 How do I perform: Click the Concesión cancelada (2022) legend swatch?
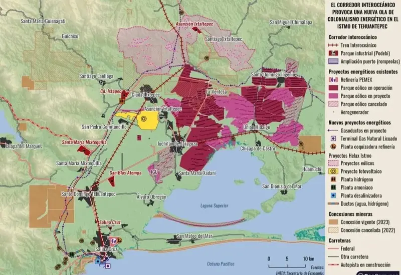click(x=333, y=230)
